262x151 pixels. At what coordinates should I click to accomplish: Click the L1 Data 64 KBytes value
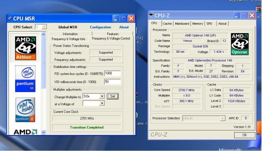[x=237, y=90]
